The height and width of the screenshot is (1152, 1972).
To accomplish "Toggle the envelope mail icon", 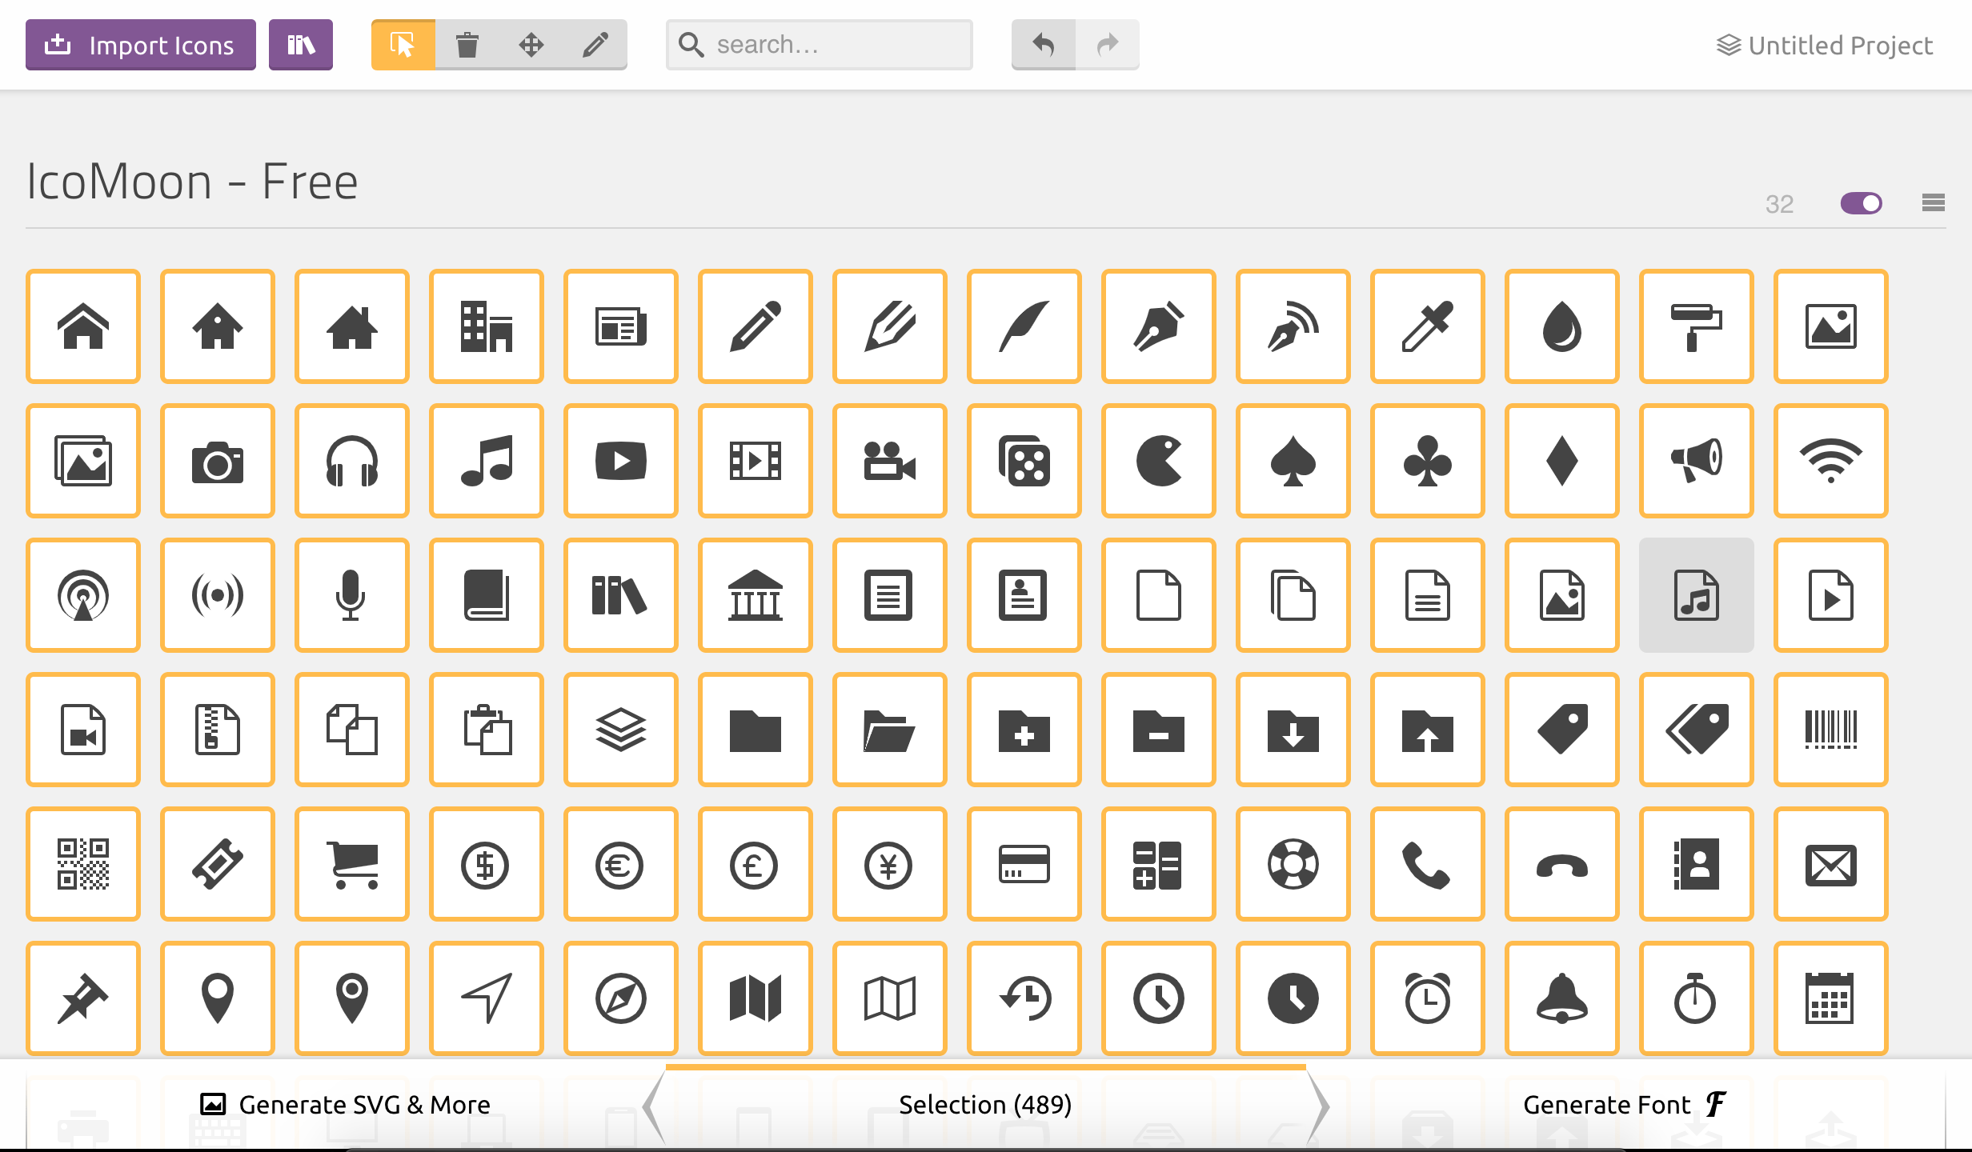I will coord(1831,864).
